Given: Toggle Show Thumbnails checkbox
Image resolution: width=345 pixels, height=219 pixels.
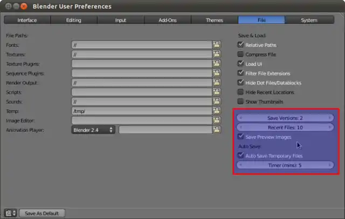Looking at the screenshot, I should coord(241,102).
